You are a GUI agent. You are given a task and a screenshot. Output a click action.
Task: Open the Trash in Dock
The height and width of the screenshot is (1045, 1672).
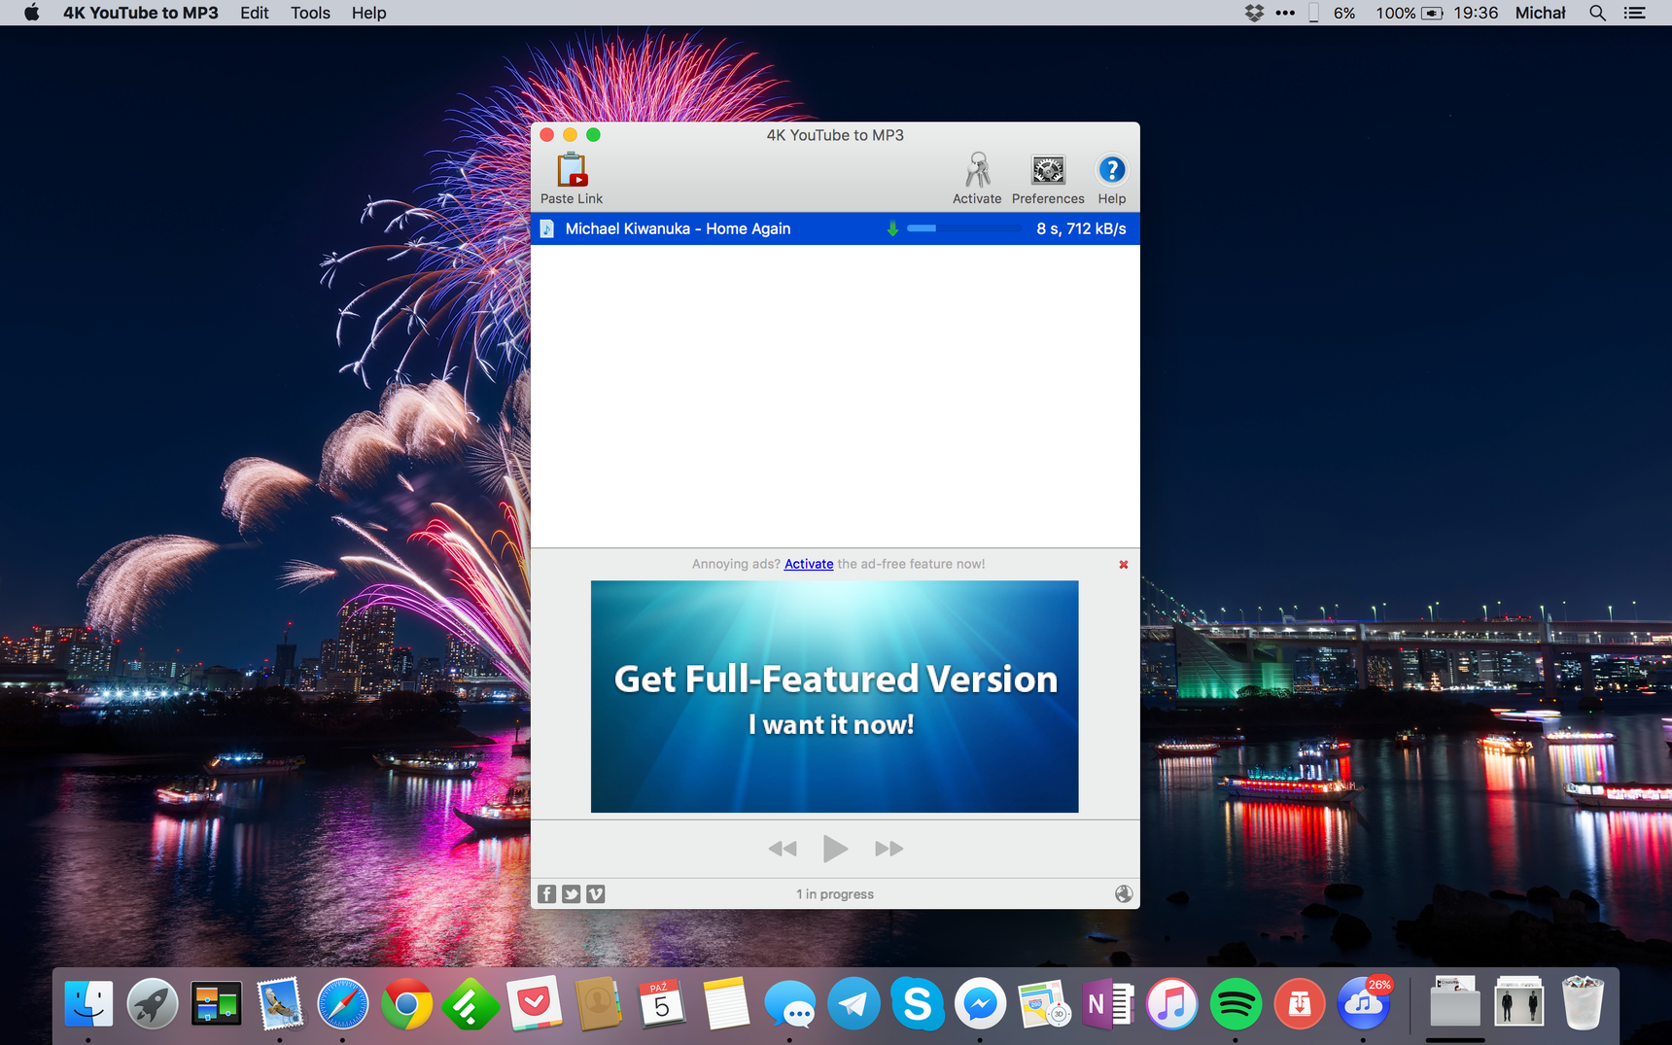pos(1583,1004)
